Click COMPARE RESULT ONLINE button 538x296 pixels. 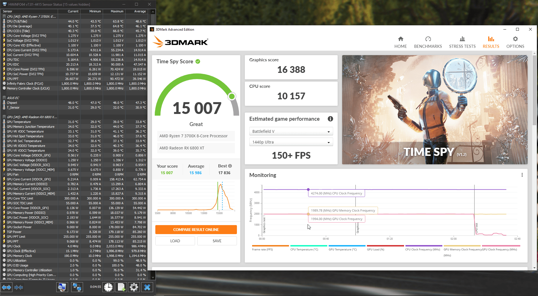[x=196, y=230]
